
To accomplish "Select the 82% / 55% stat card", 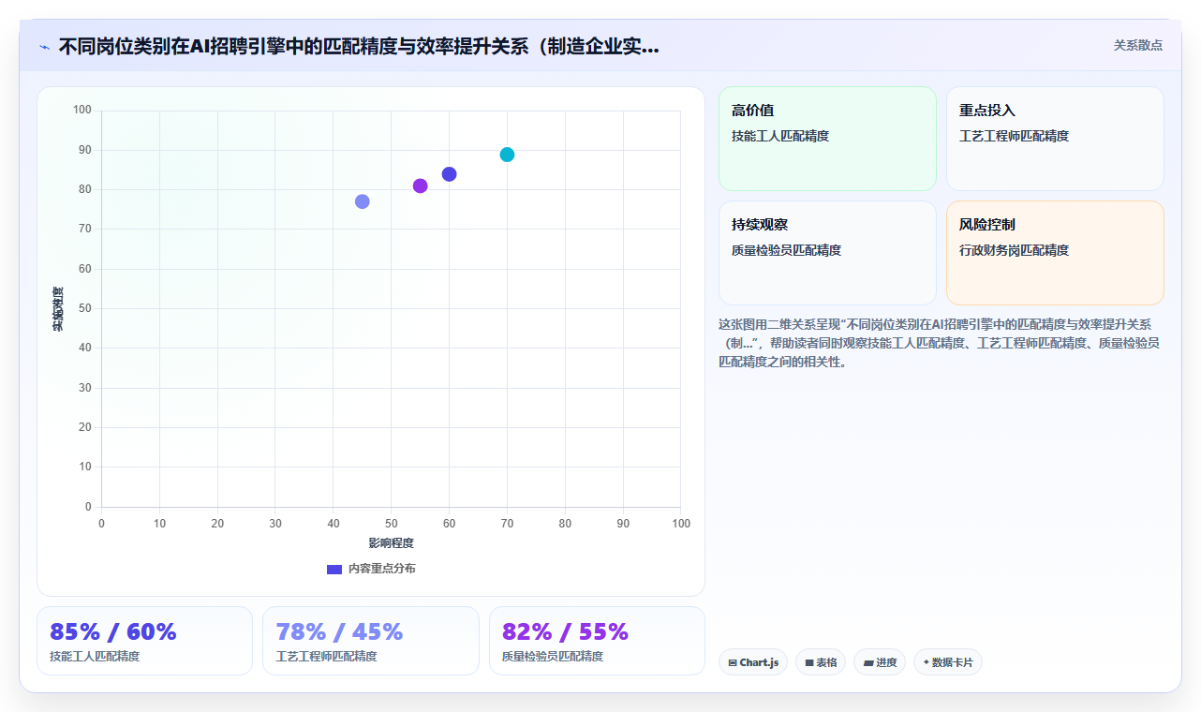I will point(597,641).
